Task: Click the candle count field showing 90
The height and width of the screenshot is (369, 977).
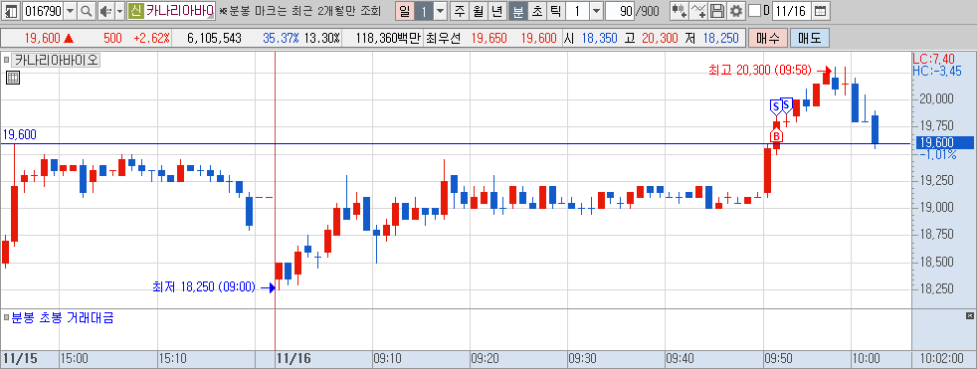Action: pos(620,11)
